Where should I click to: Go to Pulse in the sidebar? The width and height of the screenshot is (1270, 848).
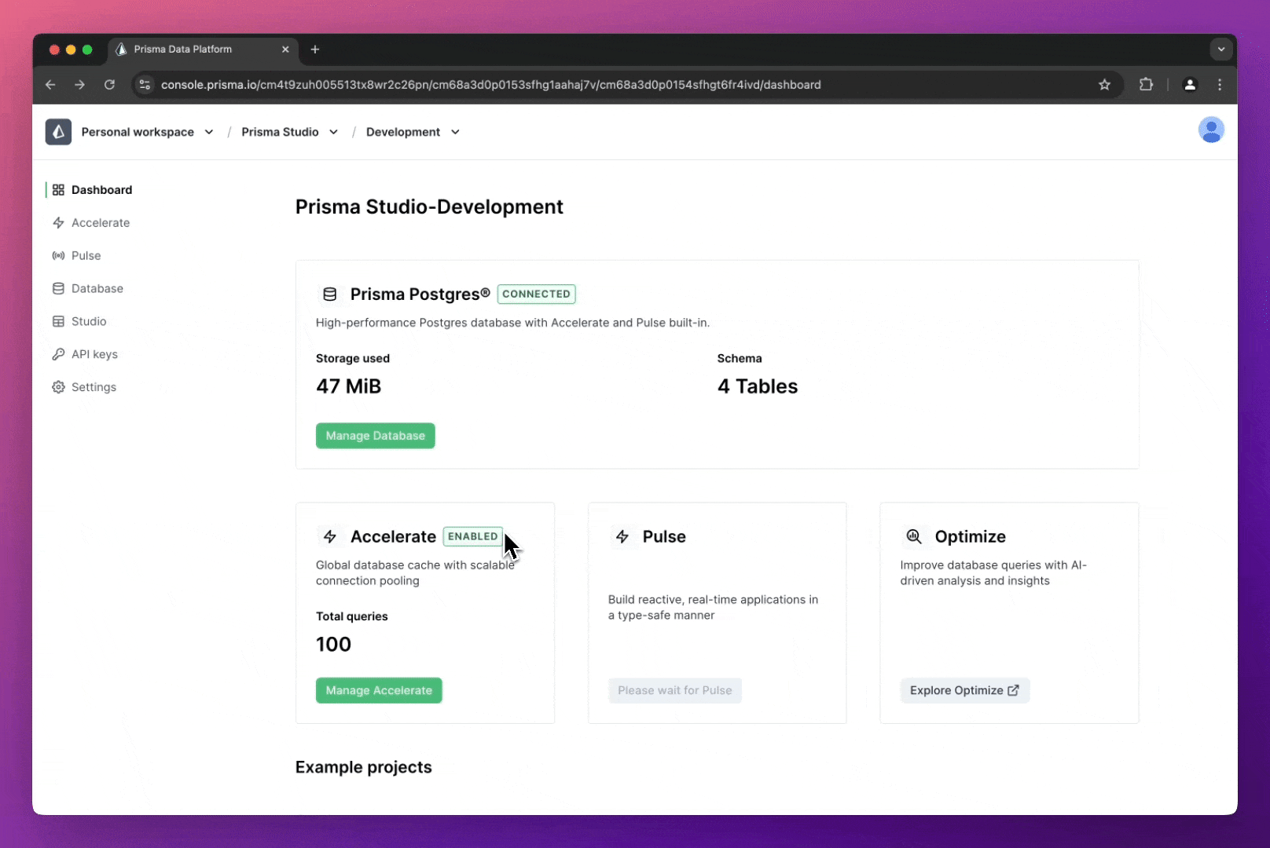pyautogui.click(x=86, y=256)
